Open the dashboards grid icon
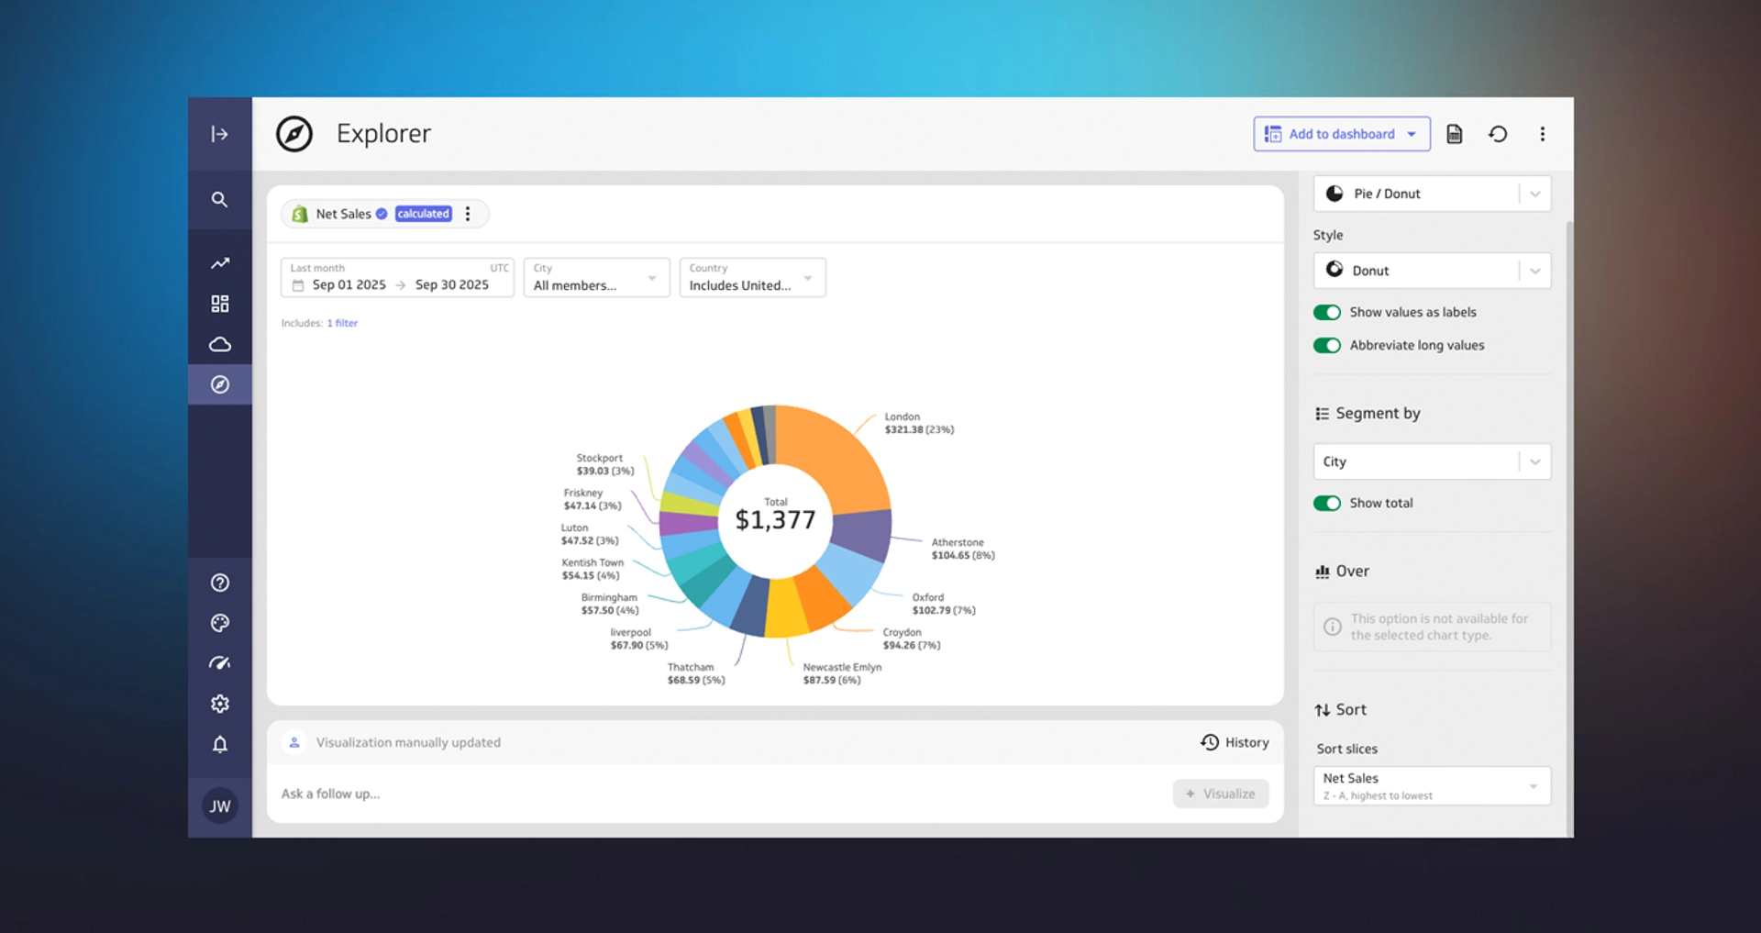This screenshot has width=1761, height=933. tap(219, 303)
